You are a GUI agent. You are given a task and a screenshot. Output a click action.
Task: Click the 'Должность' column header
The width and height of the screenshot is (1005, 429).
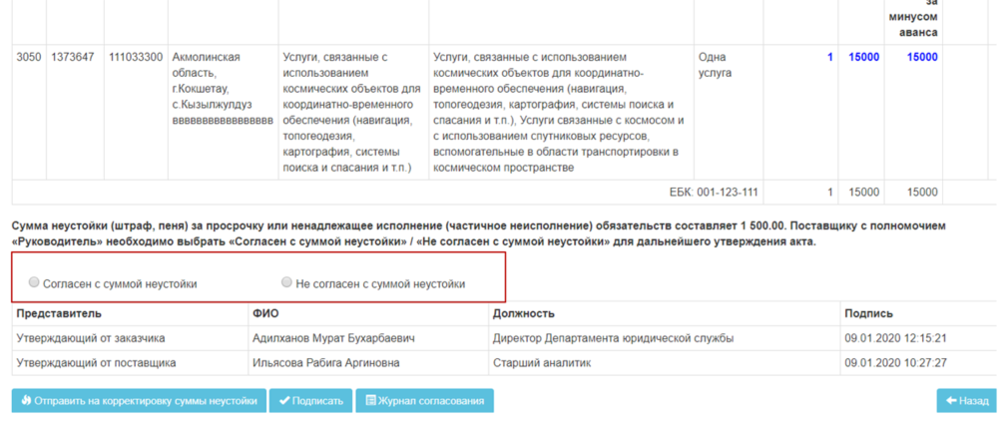click(524, 313)
